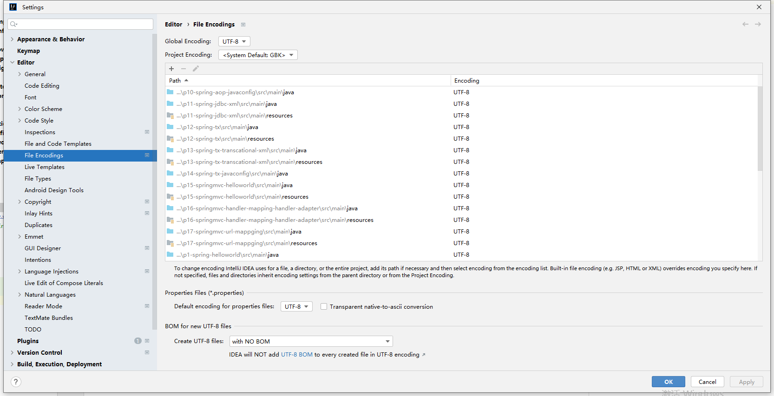Enable Transparent native-to-ascii conversion checkbox

click(x=324, y=306)
